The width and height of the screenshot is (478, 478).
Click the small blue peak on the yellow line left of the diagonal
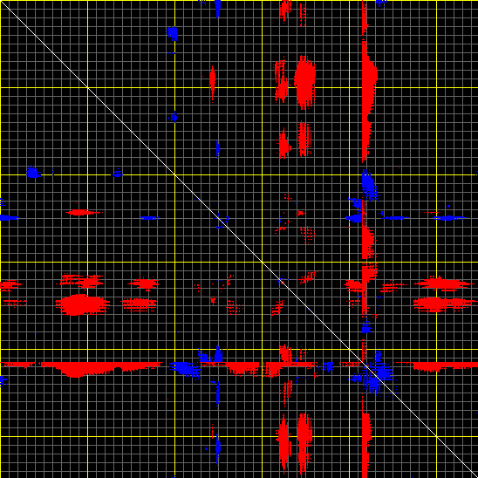point(117,174)
